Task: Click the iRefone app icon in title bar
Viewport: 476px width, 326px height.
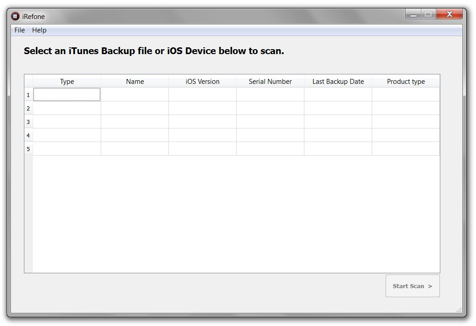Action: 15,16
